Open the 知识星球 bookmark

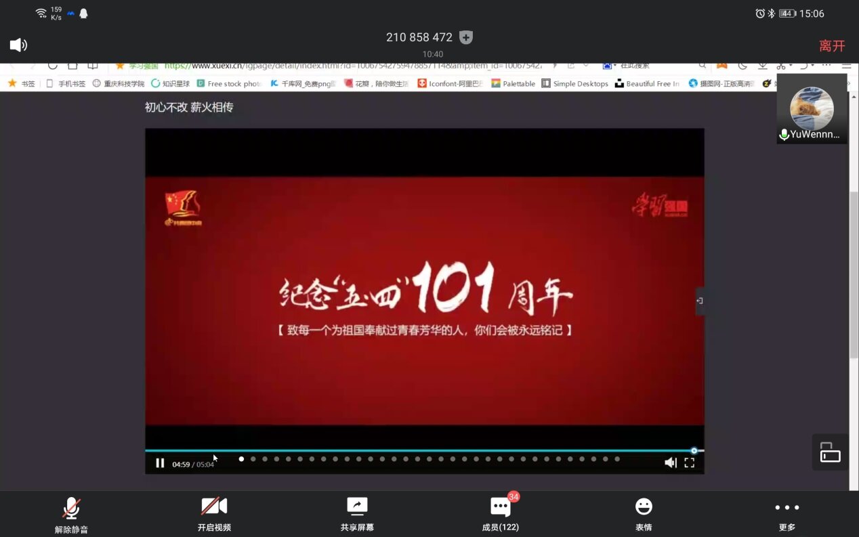point(170,83)
